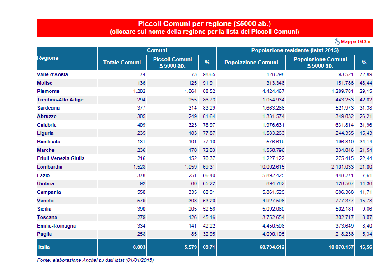Click Veneto's 777.377 population value

[x=344, y=201]
